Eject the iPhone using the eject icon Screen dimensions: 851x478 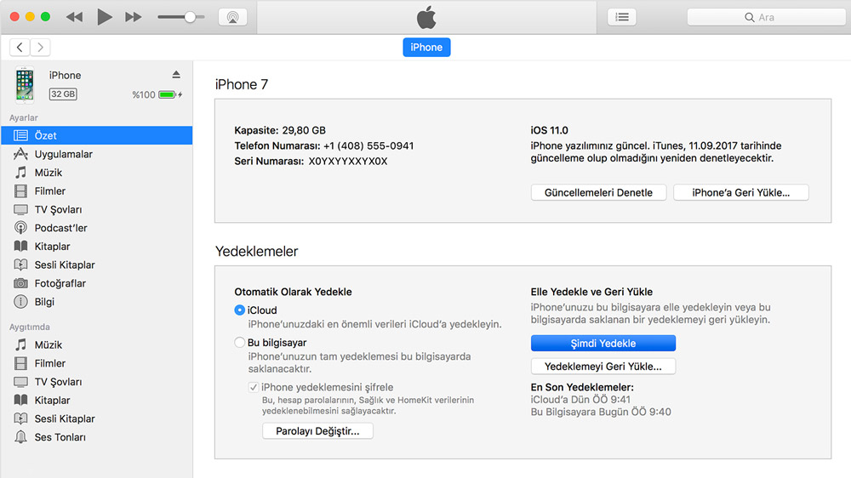(x=176, y=74)
